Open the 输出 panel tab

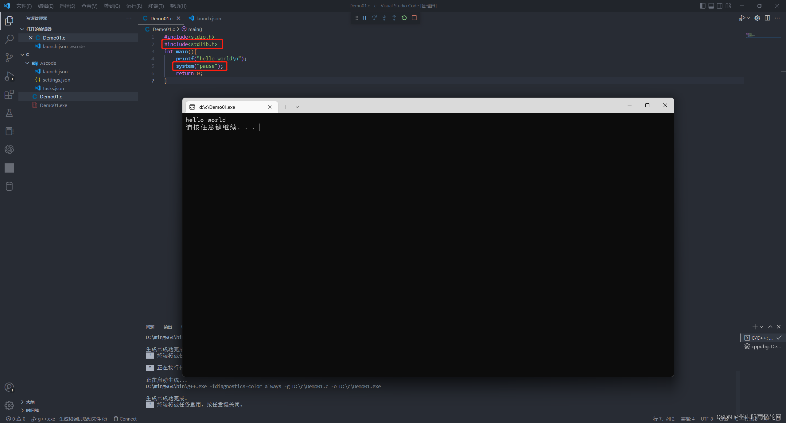coord(167,327)
